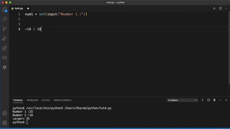Switch to the PROBLEMS tab

(32, 100)
